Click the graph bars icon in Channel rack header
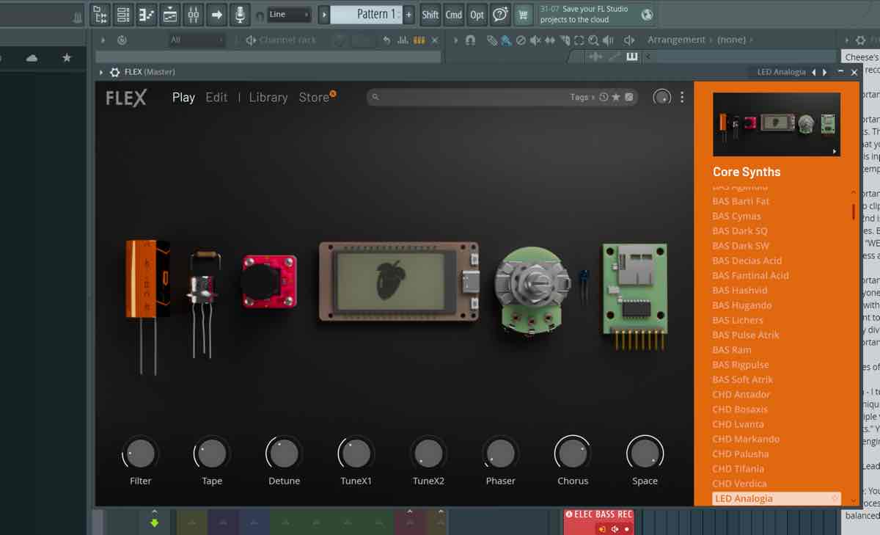The image size is (880, 535). (x=403, y=40)
